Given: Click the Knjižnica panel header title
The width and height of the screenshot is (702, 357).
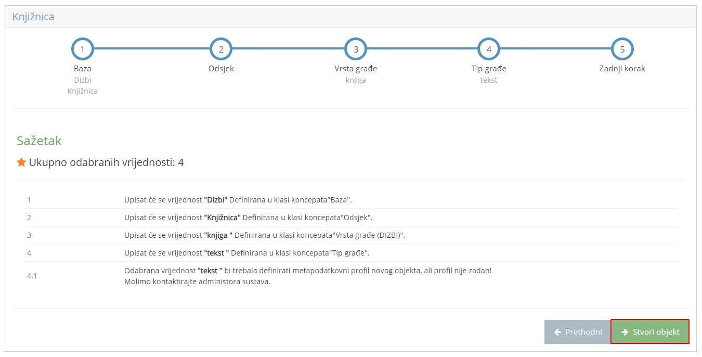Looking at the screenshot, I should 33,17.
